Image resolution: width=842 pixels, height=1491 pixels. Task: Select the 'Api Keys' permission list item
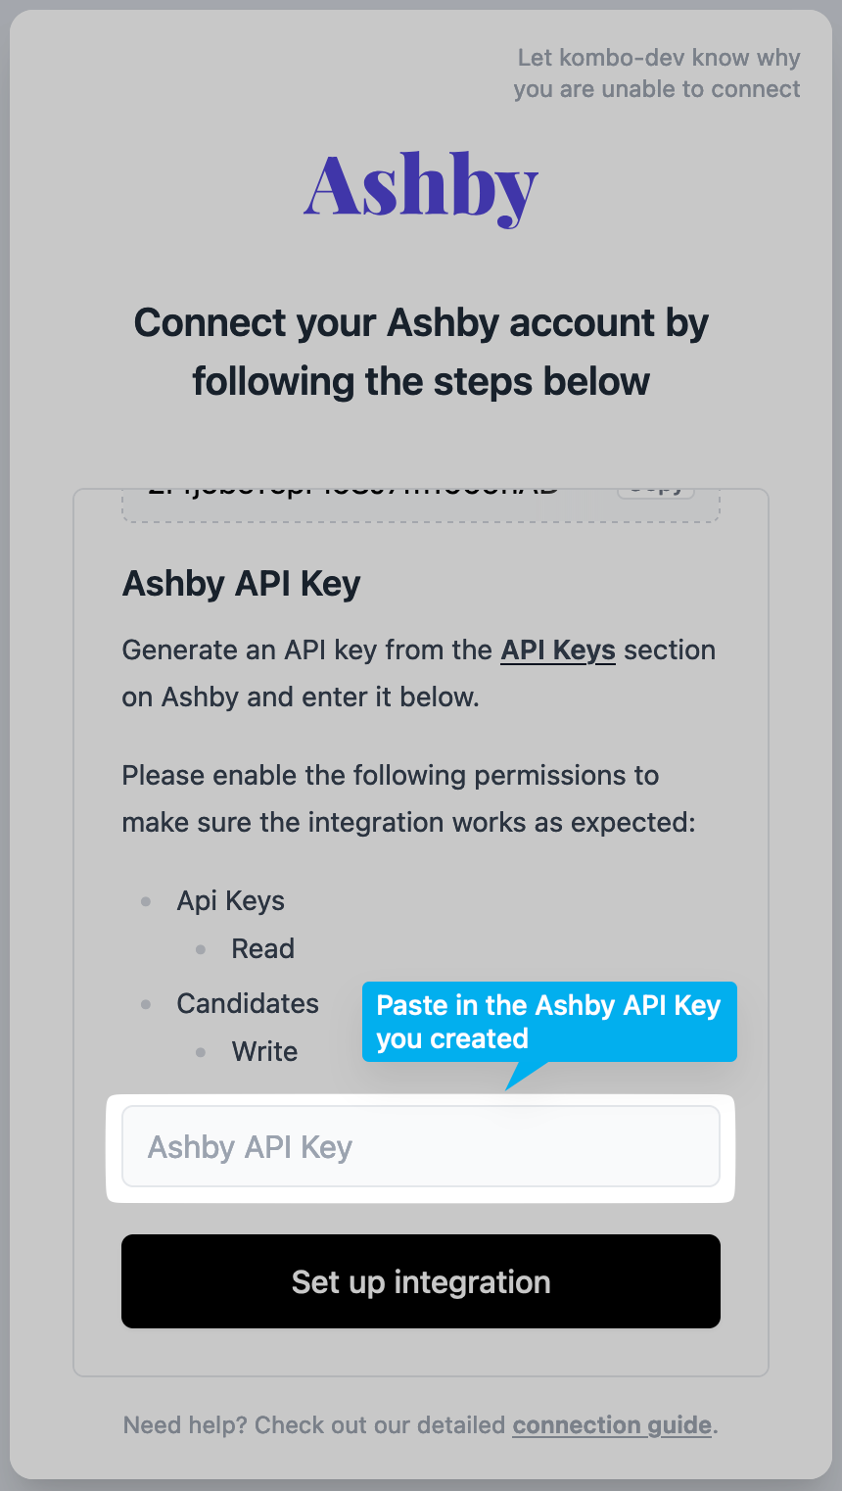[x=231, y=901]
